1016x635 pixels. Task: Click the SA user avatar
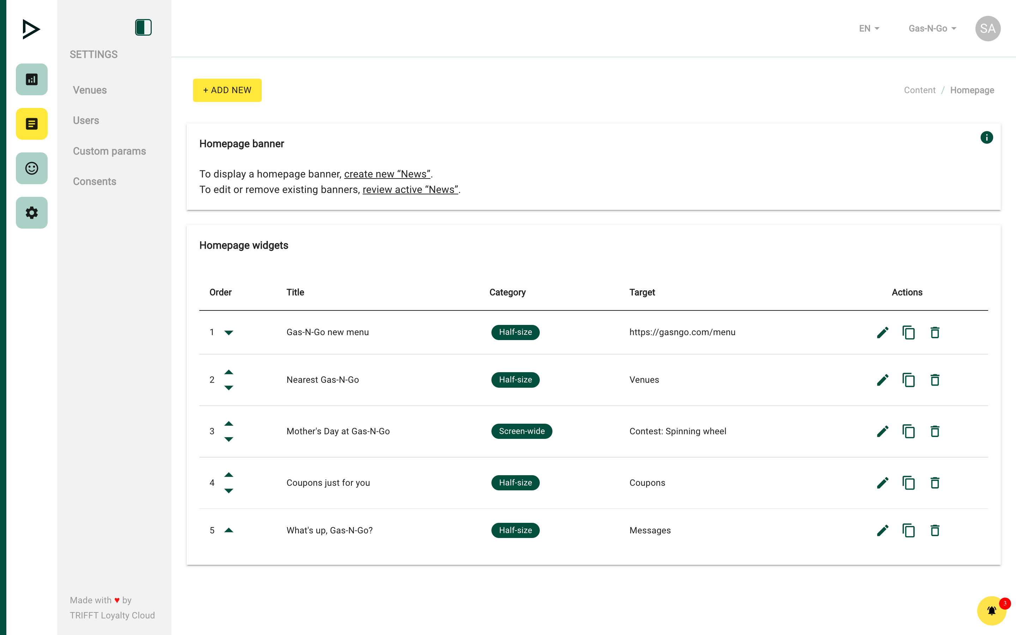click(x=987, y=29)
